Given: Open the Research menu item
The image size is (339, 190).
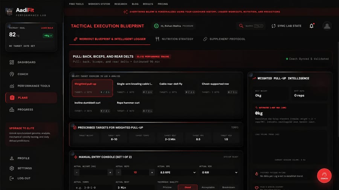Looking at the screenshot, I should tap(121, 4).
